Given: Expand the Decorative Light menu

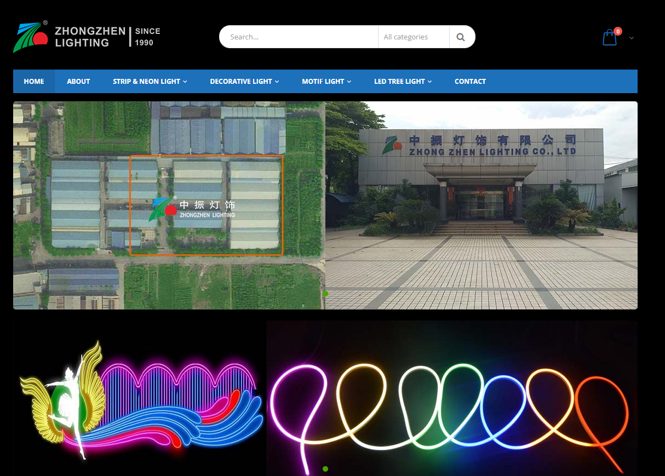Looking at the screenshot, I should click(244, 81).
